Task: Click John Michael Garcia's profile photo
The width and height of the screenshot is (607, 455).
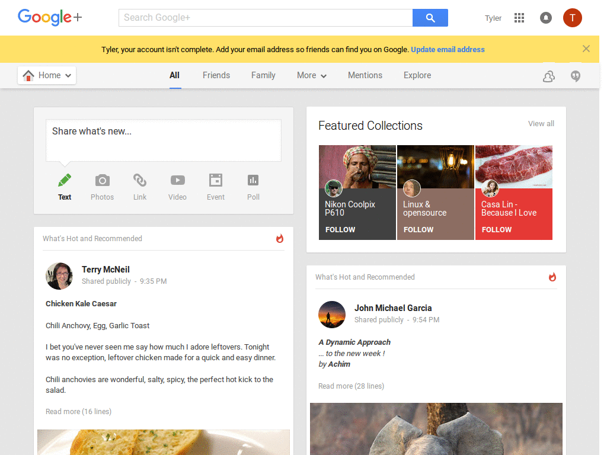Action: (x=332, y=315)
